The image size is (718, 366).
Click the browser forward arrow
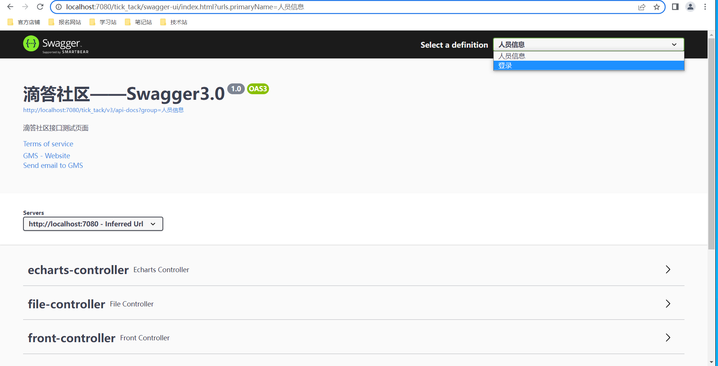25,7
